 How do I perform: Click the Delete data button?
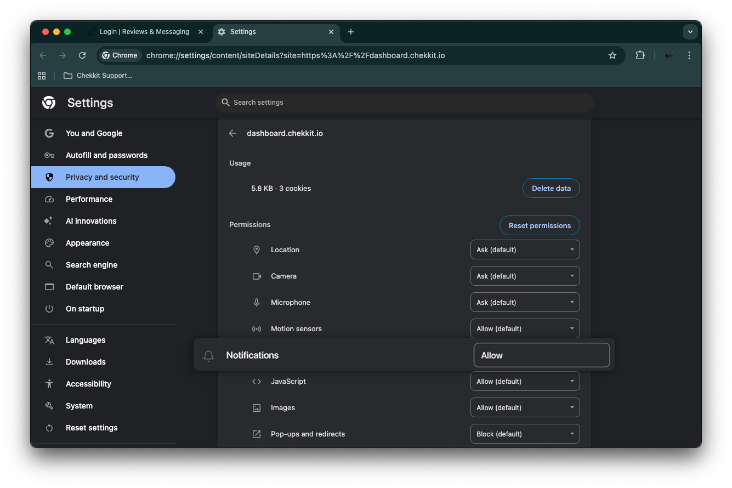point(551,188)
